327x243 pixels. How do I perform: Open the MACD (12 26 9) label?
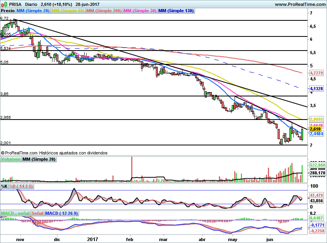(62, 213)
